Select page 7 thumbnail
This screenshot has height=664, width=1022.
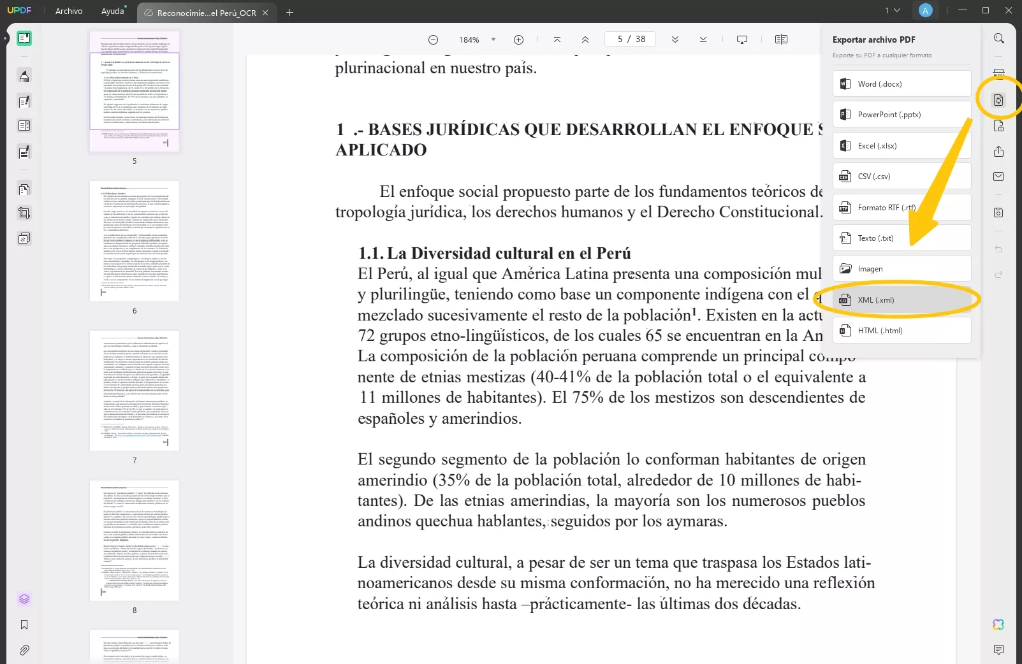click(135, 391)
